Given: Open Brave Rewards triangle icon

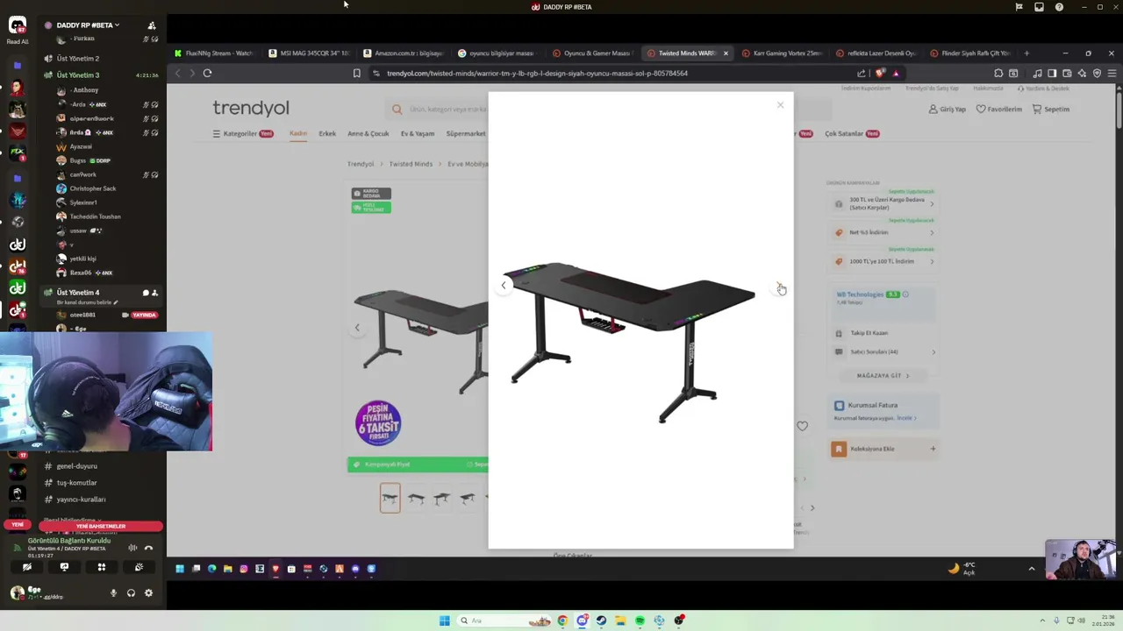Looking at the screenshot, I should coord(896,74).
